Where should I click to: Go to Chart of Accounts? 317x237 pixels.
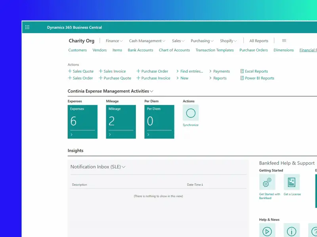(x=174, y=50)
